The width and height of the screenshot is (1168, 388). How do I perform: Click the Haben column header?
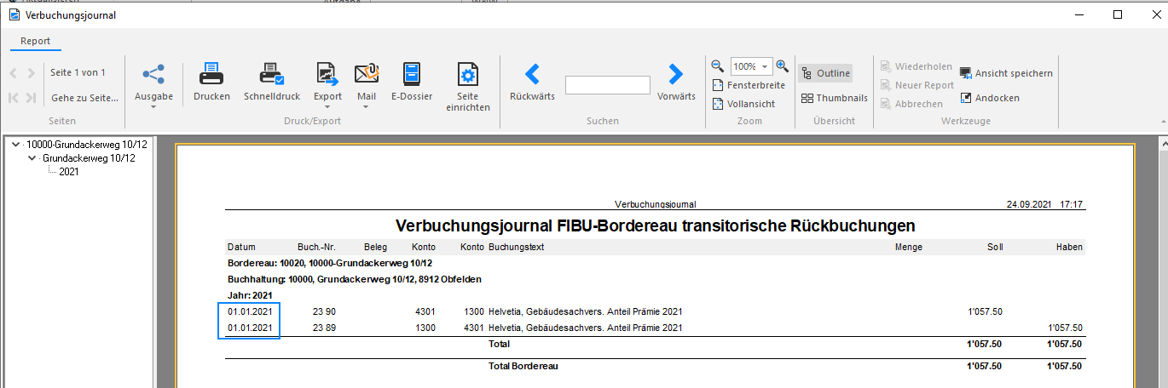pyautogui.click(x=1069, y=248)
